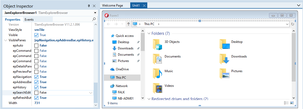Expand the chevron after This PC in the address bar
This screenshot has height=109, width=303.
pyautogui.click(x=159, y=24)
